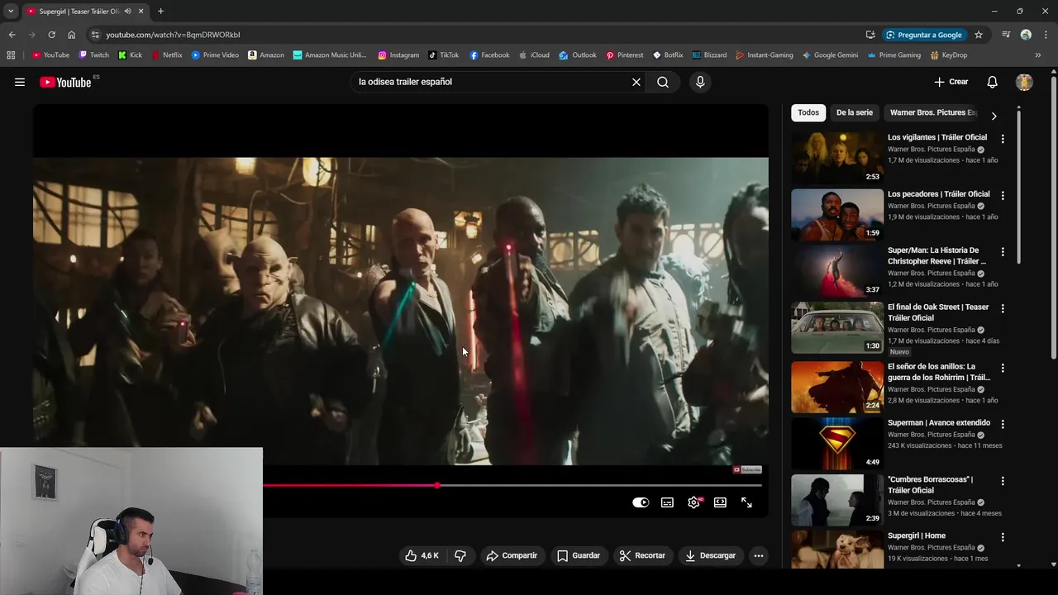Go back in browser history
1058x595 pixels.
12,35
